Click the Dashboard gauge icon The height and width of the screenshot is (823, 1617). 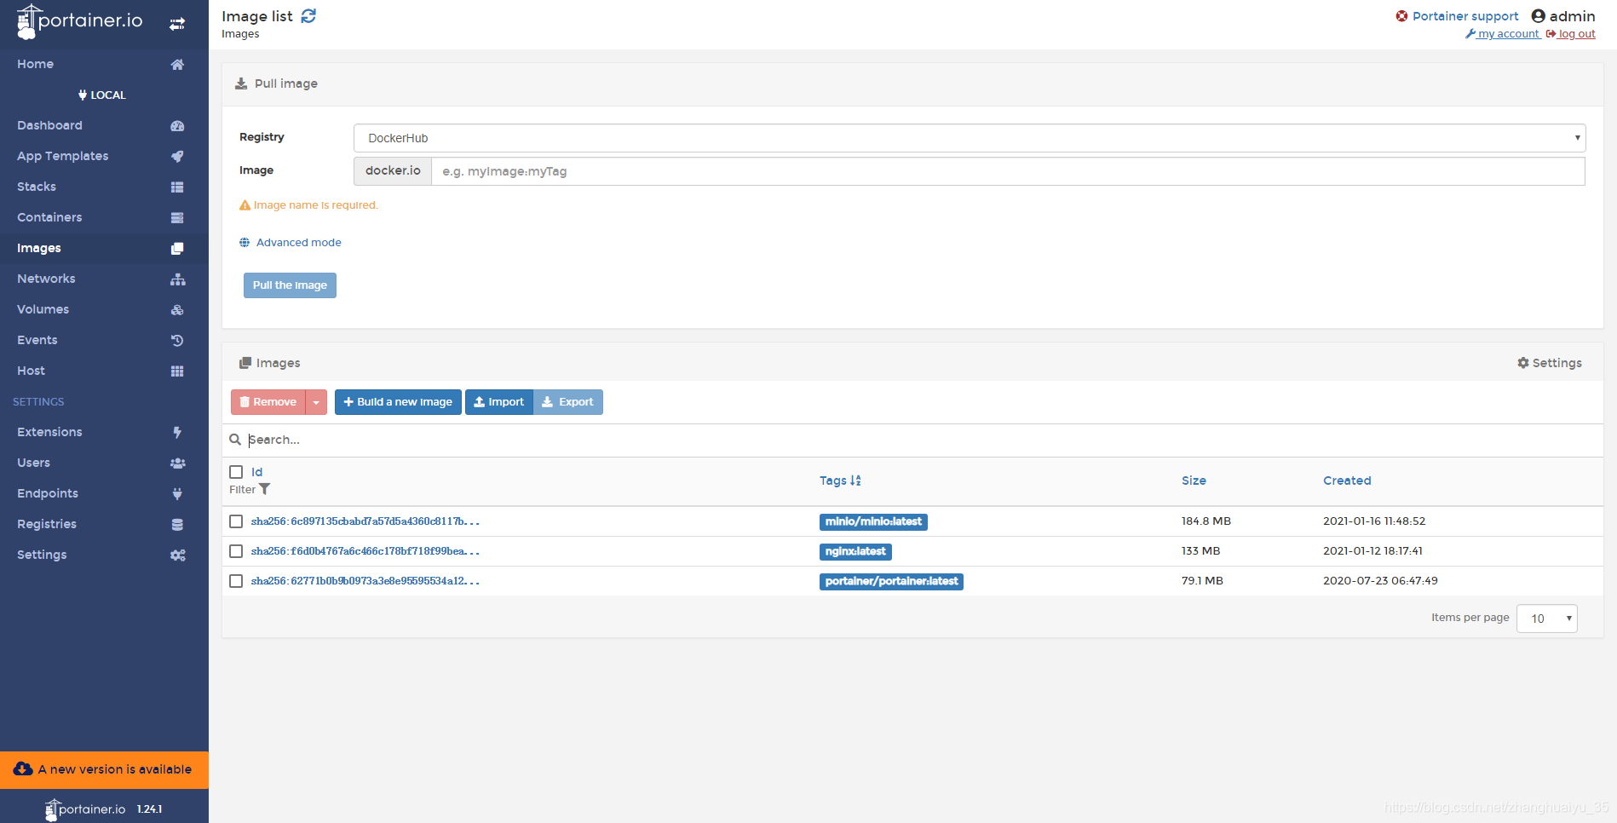click(177, 126)
